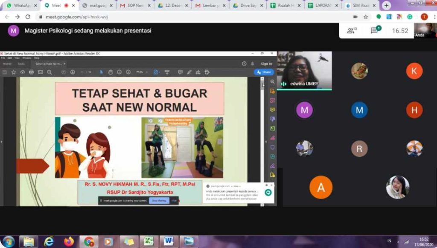This screenshot has width=437, height=248.
Task: Switch to the WhatsApp browser tab
Action: [x=22, y=5]
